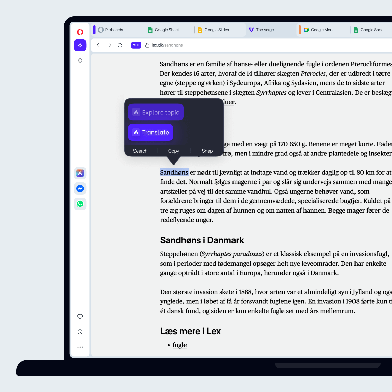Navigate back with the arrow icon
The width and height of the screenshot is (392, 392).
pyautogui.click(x=98, y=45)
